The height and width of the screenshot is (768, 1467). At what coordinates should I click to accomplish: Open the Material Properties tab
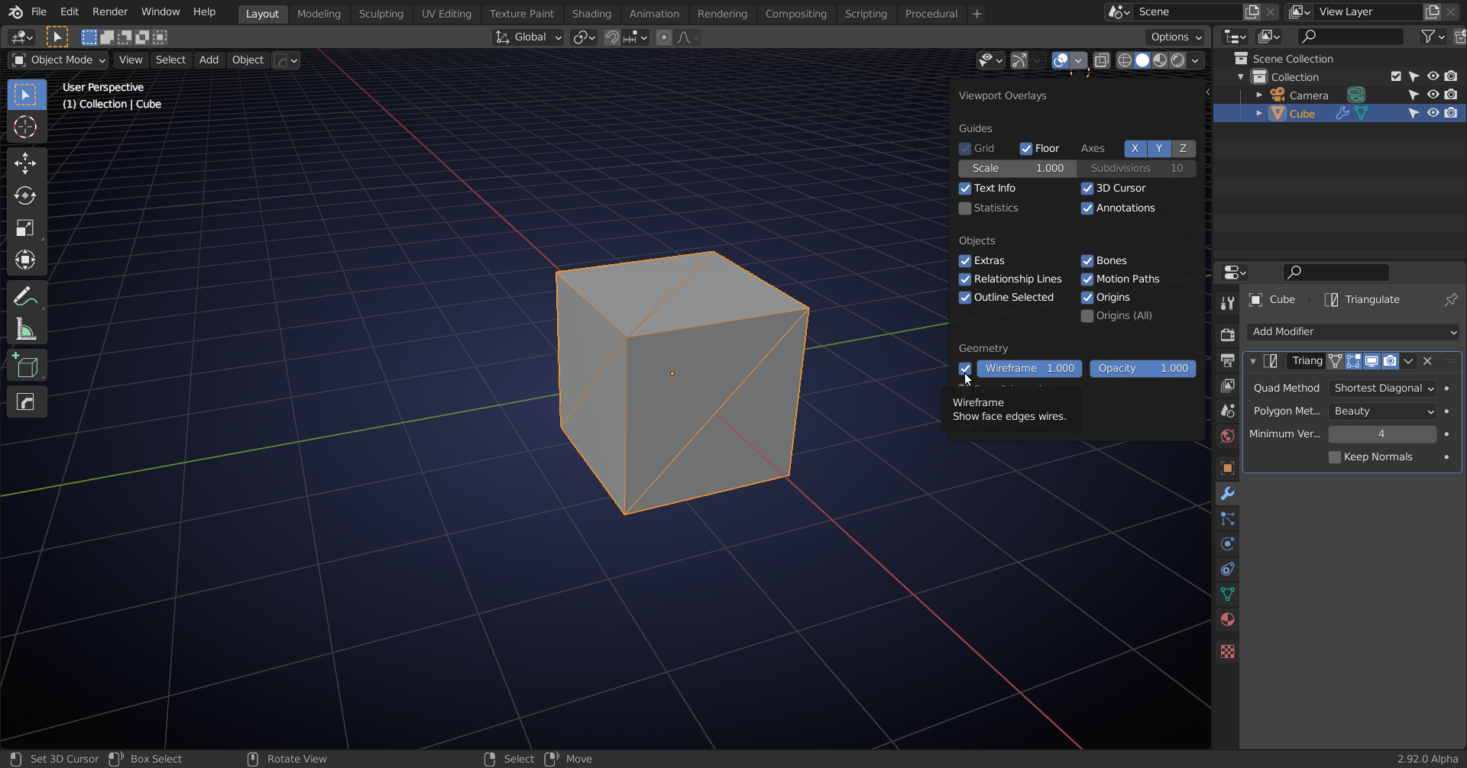tap(1227, 619)
